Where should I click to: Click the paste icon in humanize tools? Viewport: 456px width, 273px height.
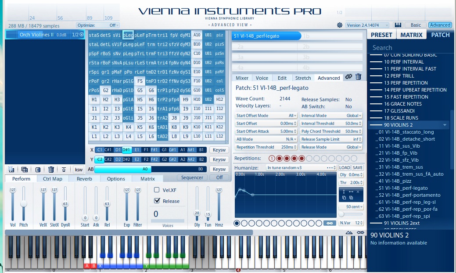pos(351,198)
